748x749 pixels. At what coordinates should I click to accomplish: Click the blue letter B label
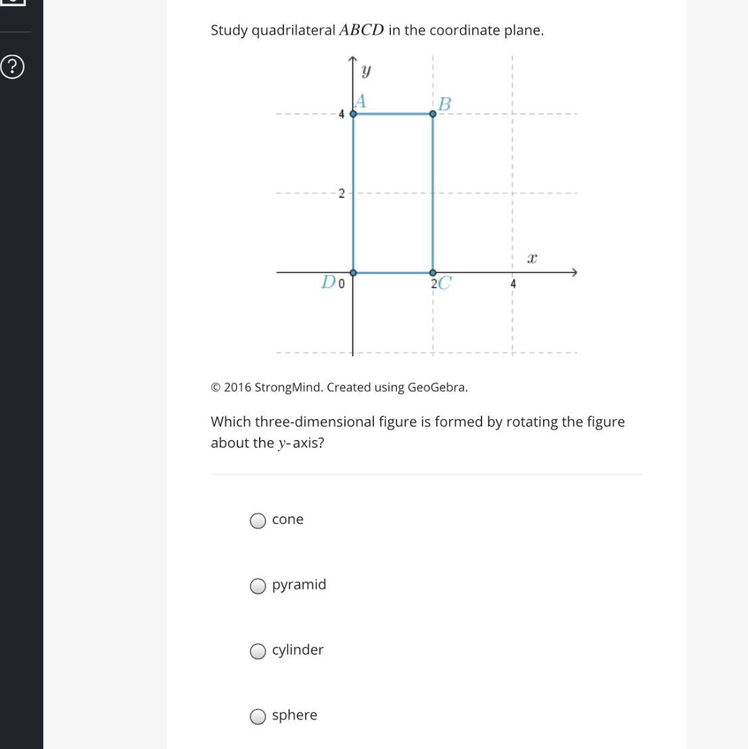tap(444, 104)
